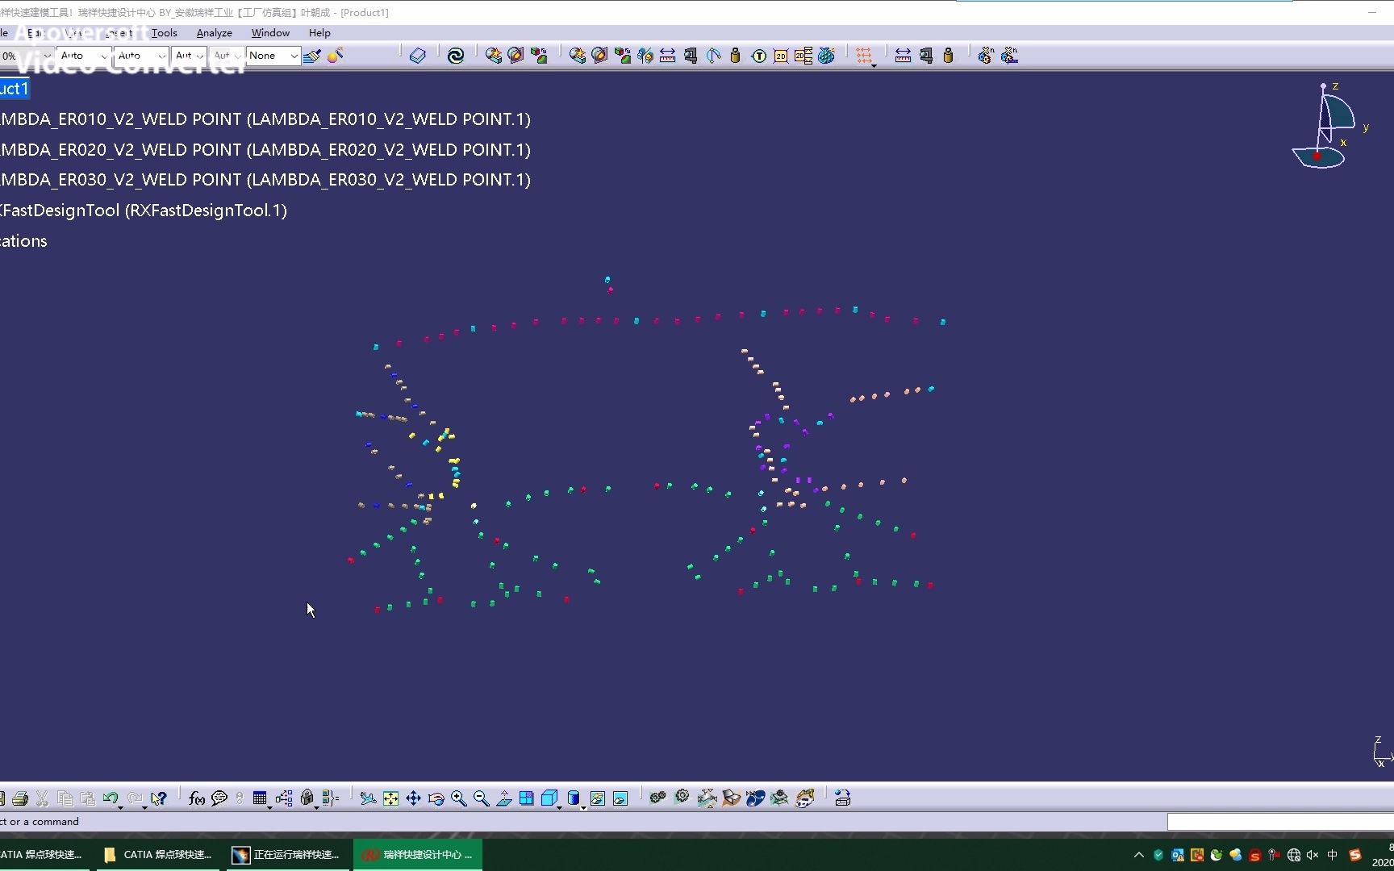The height and width of the screenshot is (871, 1394).
Task: Select the Isometric View cube icon
Action: [x=551, y=798]
